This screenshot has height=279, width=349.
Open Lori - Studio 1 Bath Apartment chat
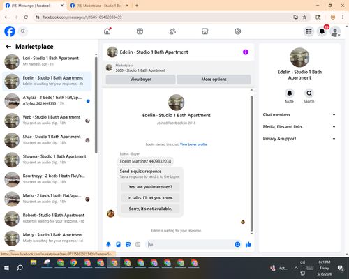(47, 61)
